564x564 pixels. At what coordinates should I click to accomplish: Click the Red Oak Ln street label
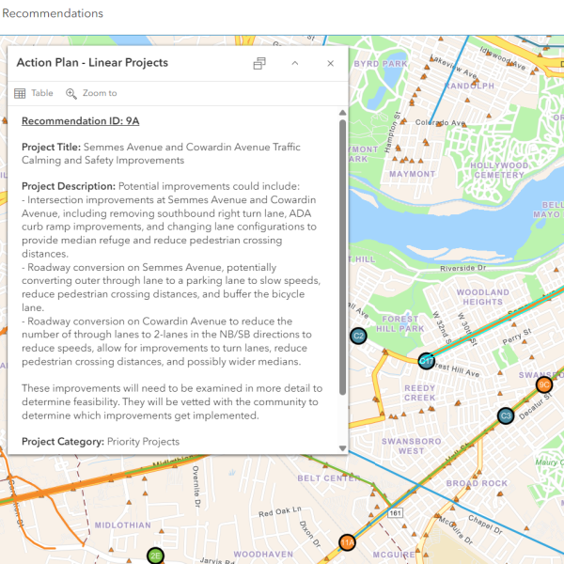click(280, 512)
